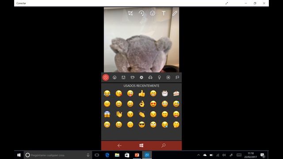This screenshot has width=283, height=159.
Task: Expand the hidden system tray icons chevron
Action: pyautogui.click(x=199, y=155)
